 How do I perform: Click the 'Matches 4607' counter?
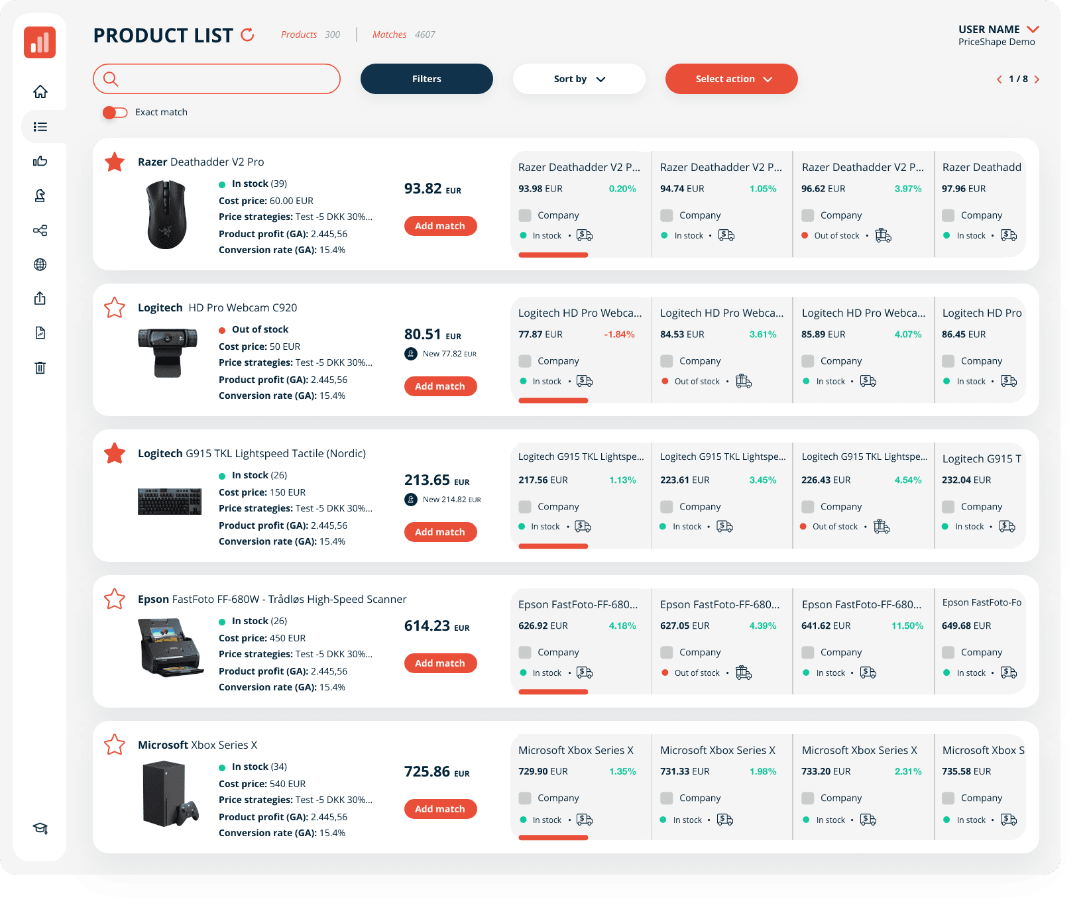404,34
